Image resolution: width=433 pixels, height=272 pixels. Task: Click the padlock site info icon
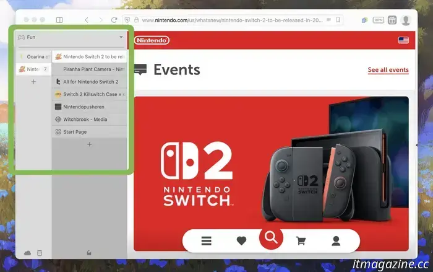(x=137, y=20)
